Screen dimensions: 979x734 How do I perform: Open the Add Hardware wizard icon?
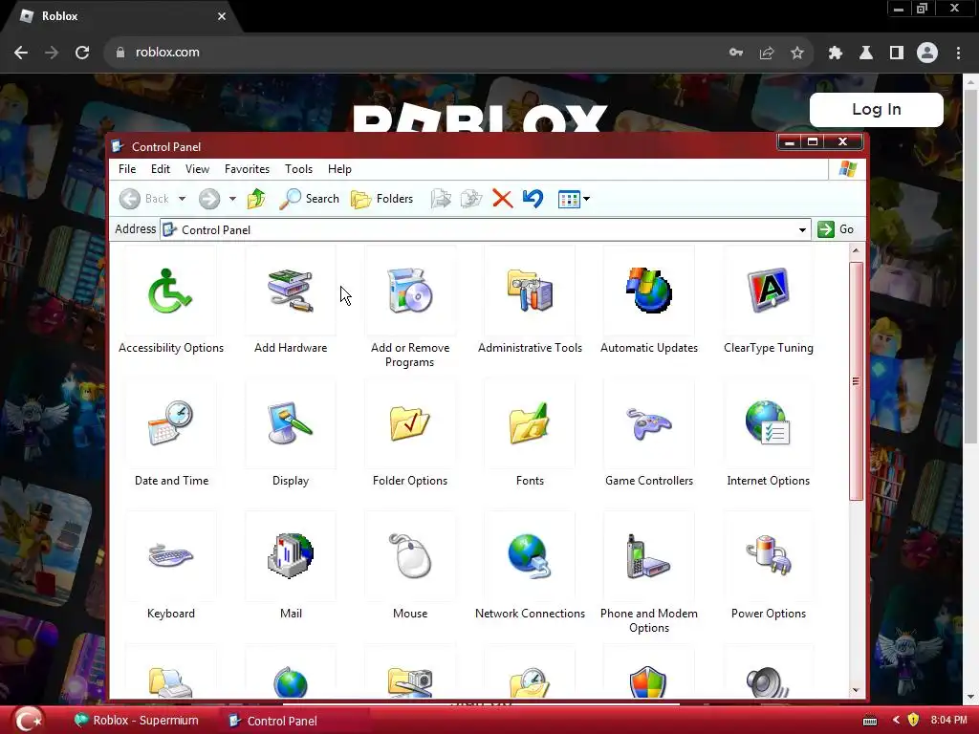point(291,291)
